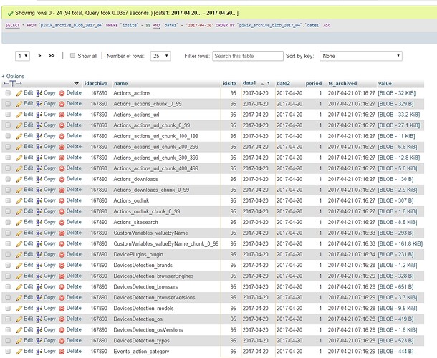This screenshot has width=437, height=358.
Task: Sort by the date1 column header
Action: tap(249, 83)
